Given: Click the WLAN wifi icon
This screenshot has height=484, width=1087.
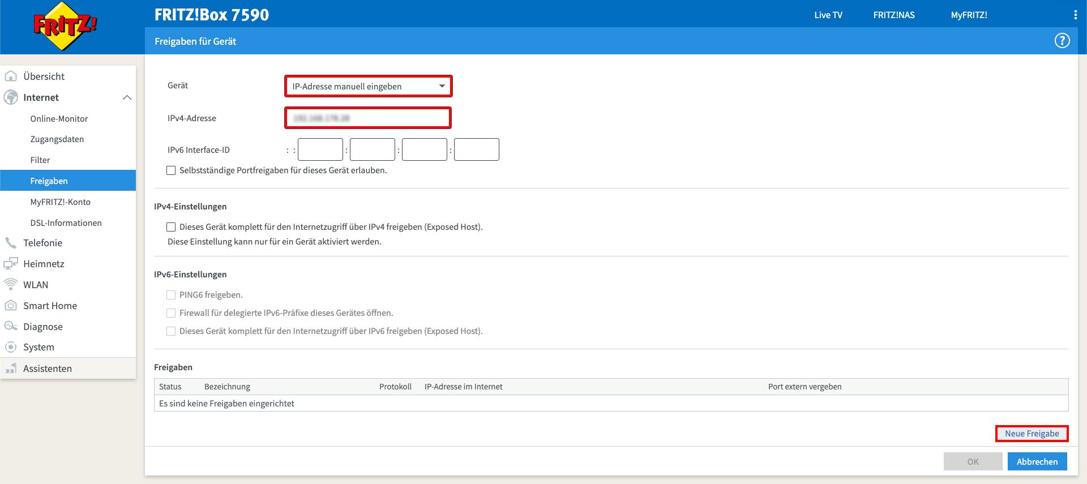Looking at the screenshot, I should (x=11, y=285).
